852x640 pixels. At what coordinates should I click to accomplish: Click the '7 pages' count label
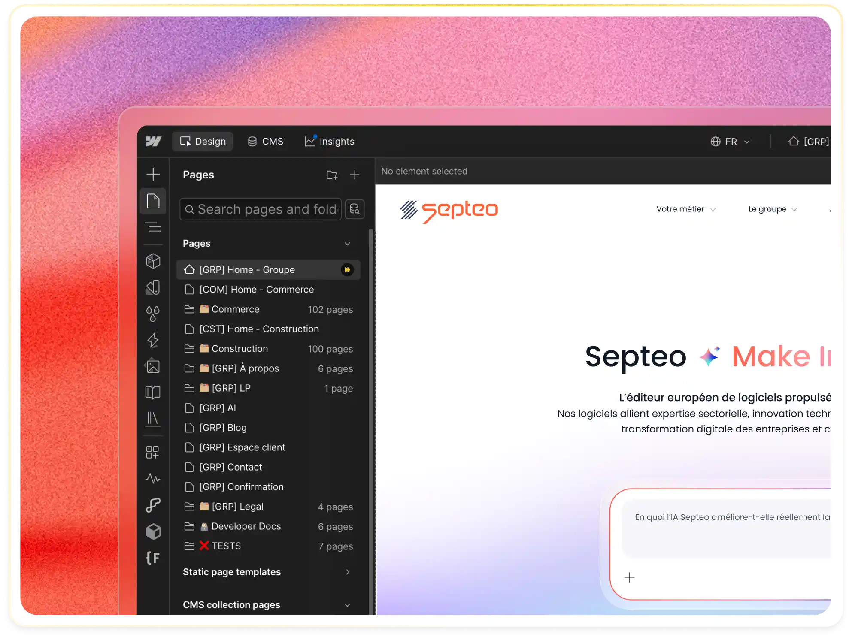coord(335,546)
